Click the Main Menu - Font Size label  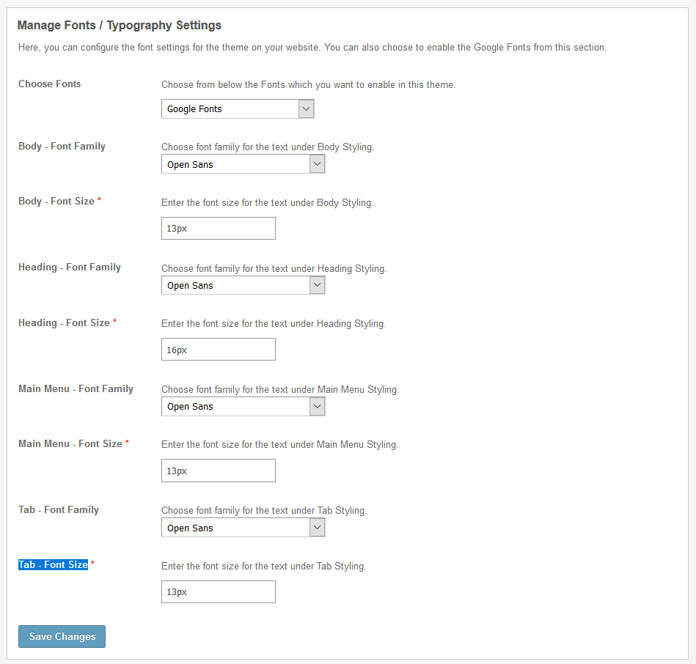point(70,443)
